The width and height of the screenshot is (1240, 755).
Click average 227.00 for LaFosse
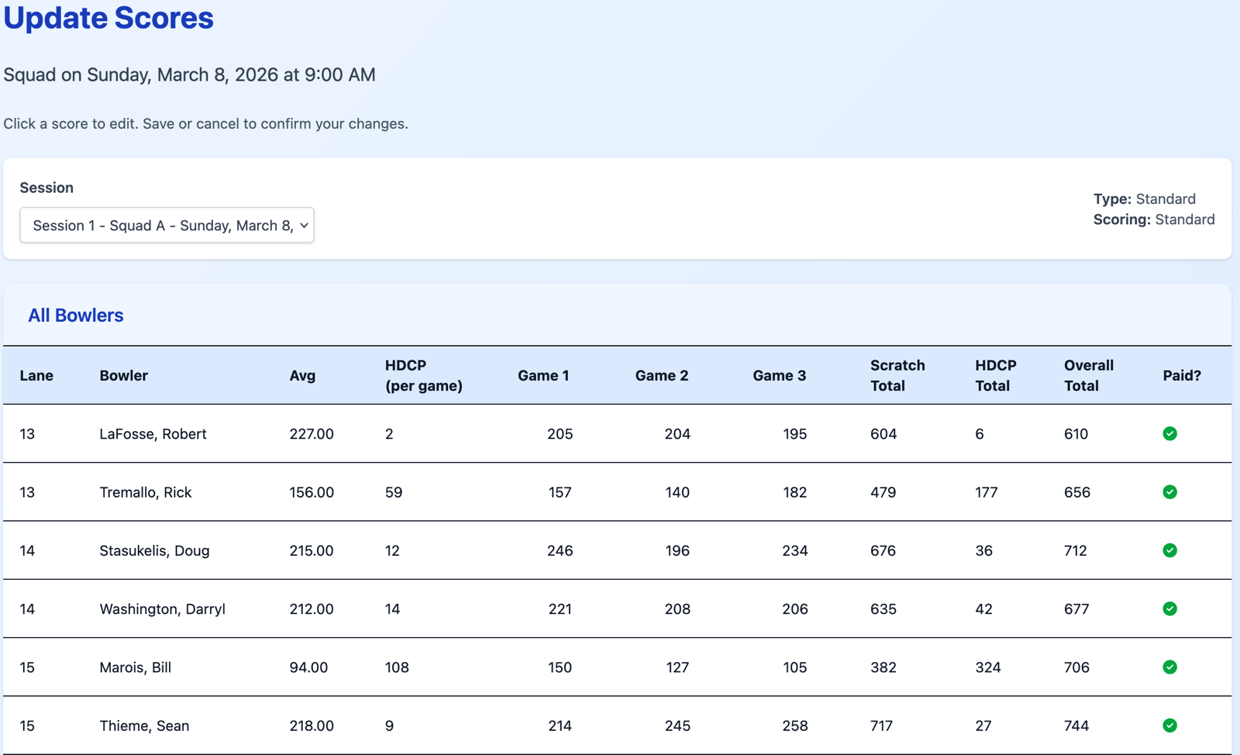pos(312,434)
